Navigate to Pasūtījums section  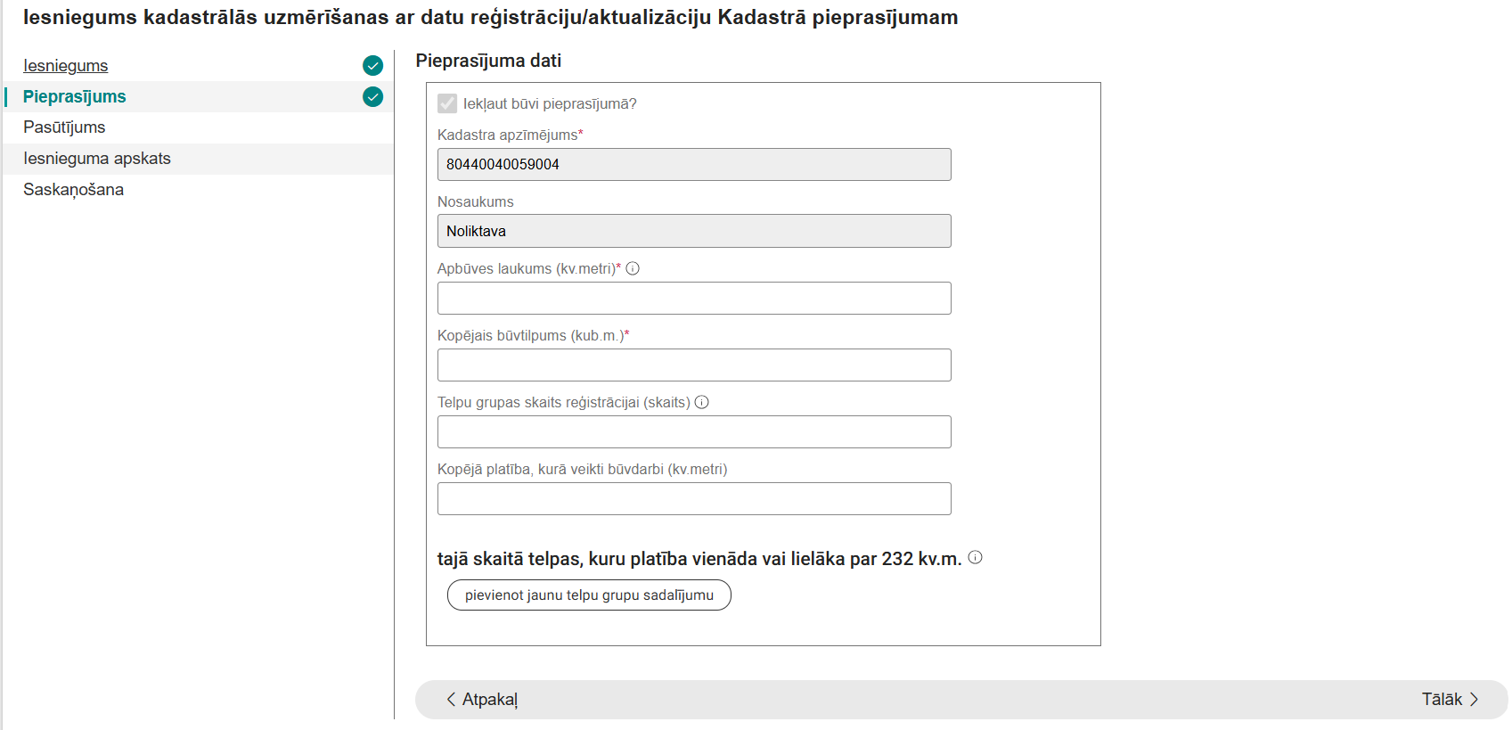coord(64,127)
